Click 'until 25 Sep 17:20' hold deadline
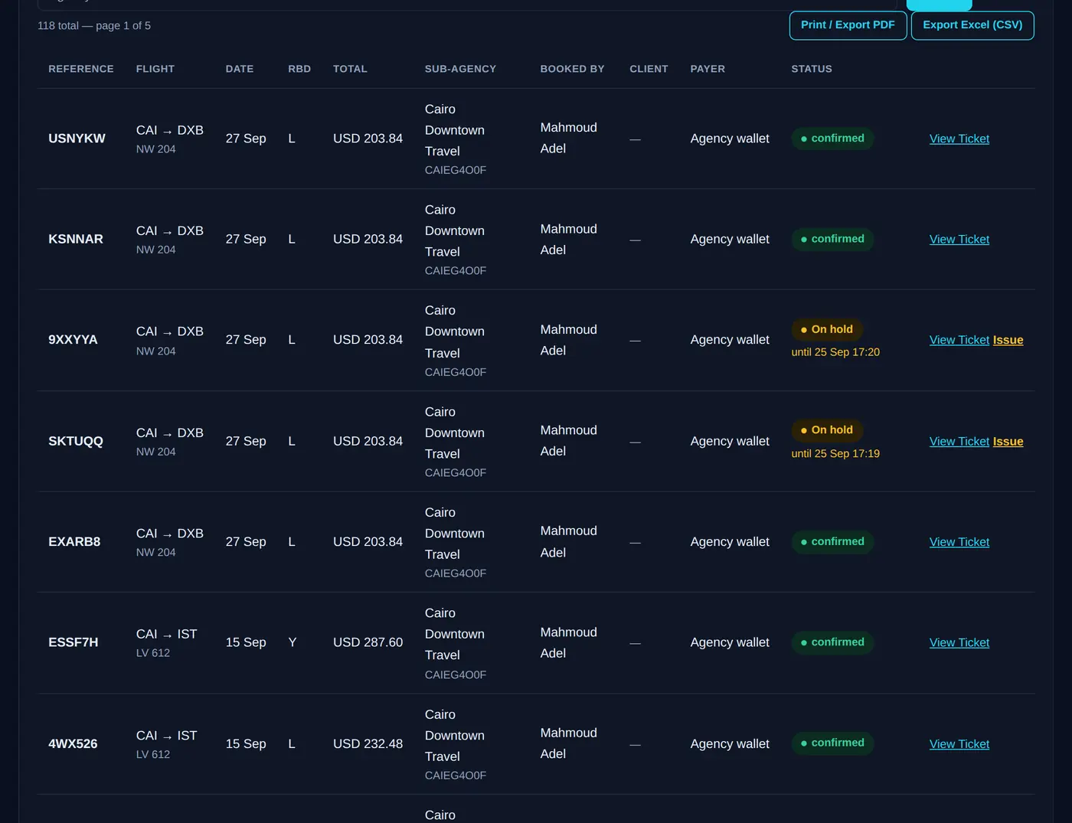This screenshot has width=1072, height=823. (835, 352)
